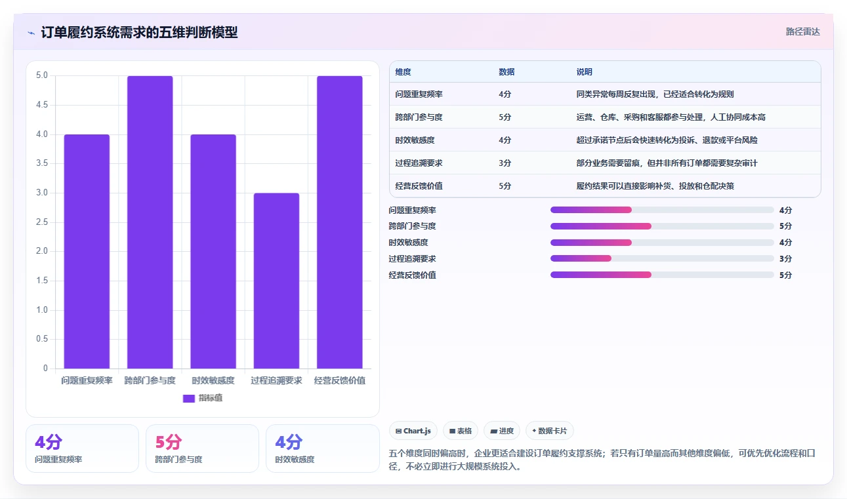Click the 时效敏感度 bar in chart
Image resolution: width=847 pixels, height=499 pixels.
click(213, 251)
